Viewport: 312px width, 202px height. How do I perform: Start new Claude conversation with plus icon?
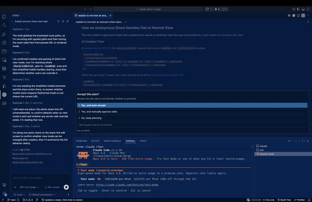[x=308, y=22]
